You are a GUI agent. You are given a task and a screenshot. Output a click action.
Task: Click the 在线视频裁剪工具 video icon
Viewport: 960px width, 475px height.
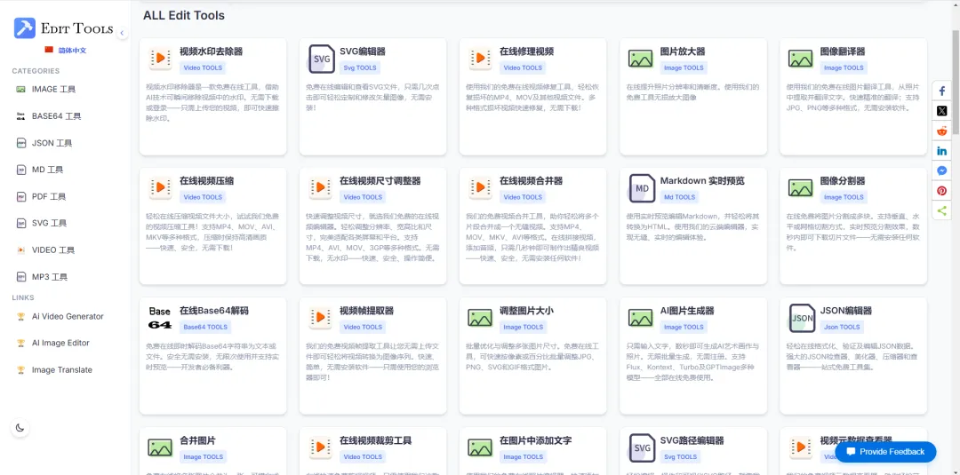pyautogui.click(x=320, y=447)
